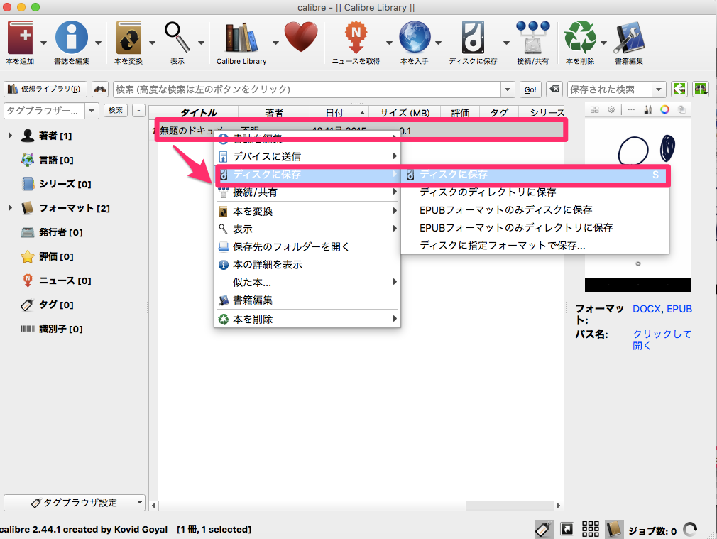Click the Fetch news icon
This screenshot has width=717, height=539.
pos(356,37)
